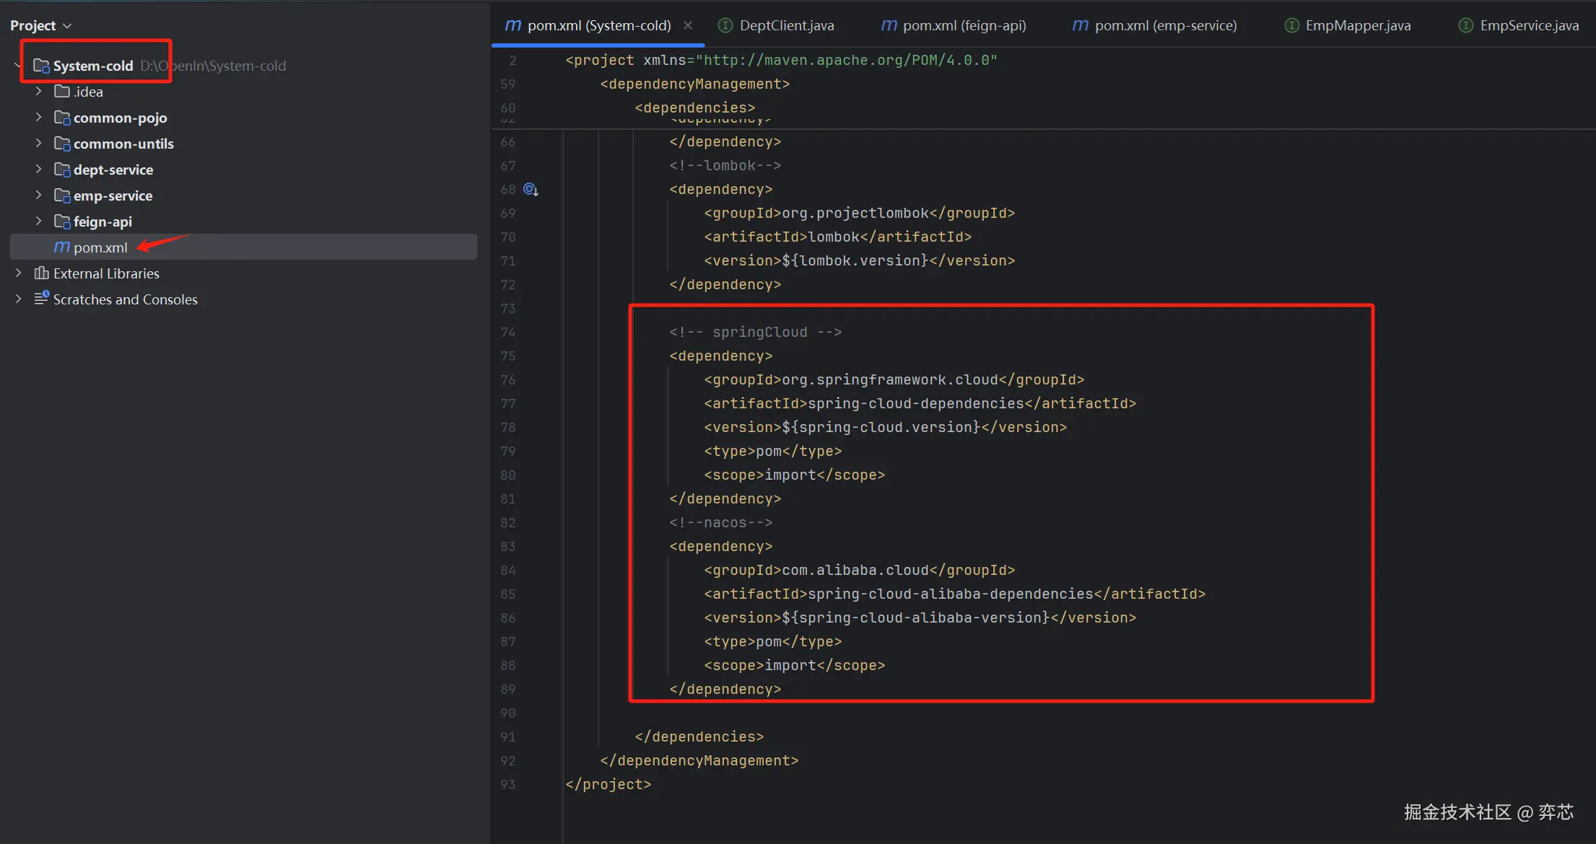Click the Maven icon beside pom.xml file

pos(62,247)
